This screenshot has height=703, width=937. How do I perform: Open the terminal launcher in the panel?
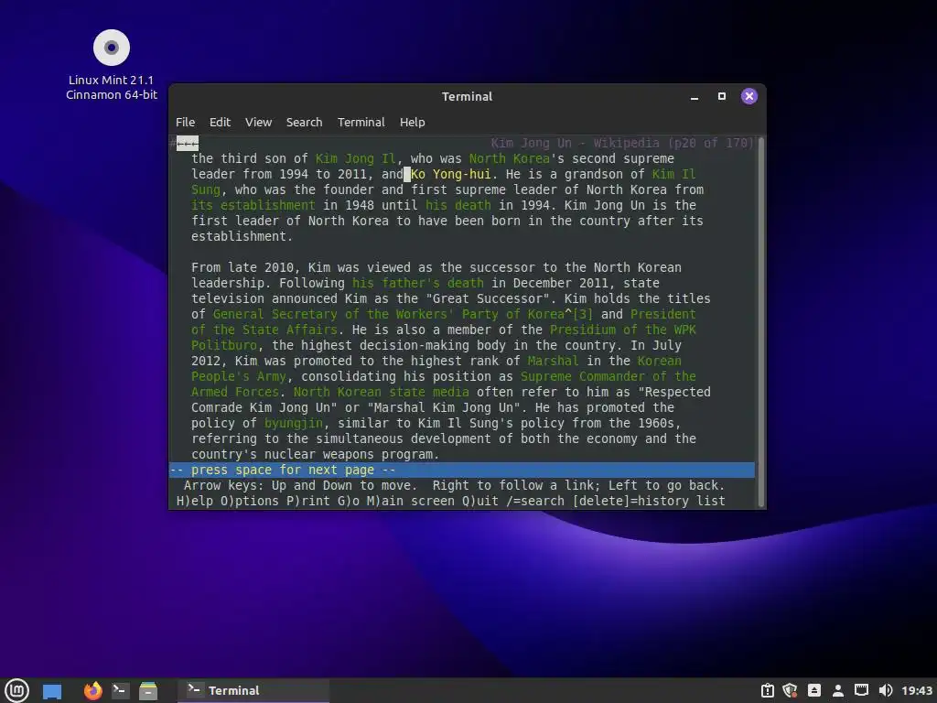120,690
